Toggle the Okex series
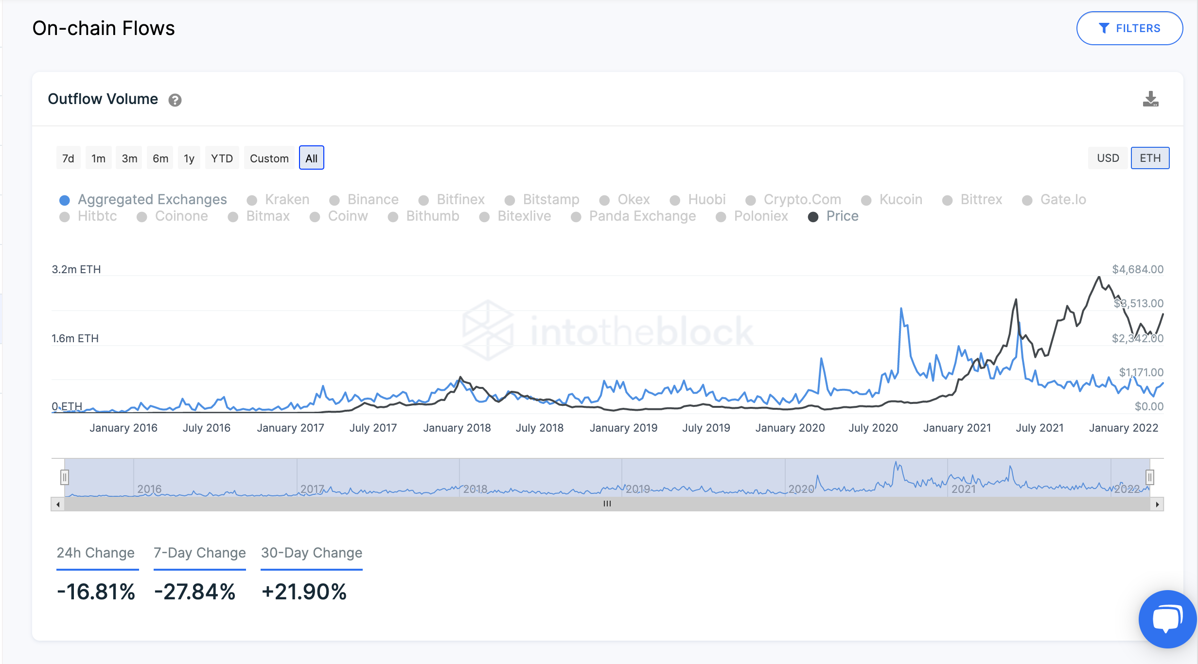 625,199
